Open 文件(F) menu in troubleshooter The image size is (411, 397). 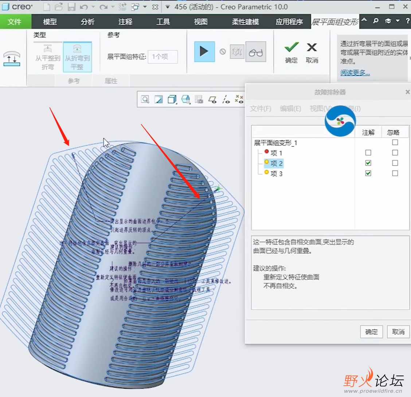(x=261, y=108)
